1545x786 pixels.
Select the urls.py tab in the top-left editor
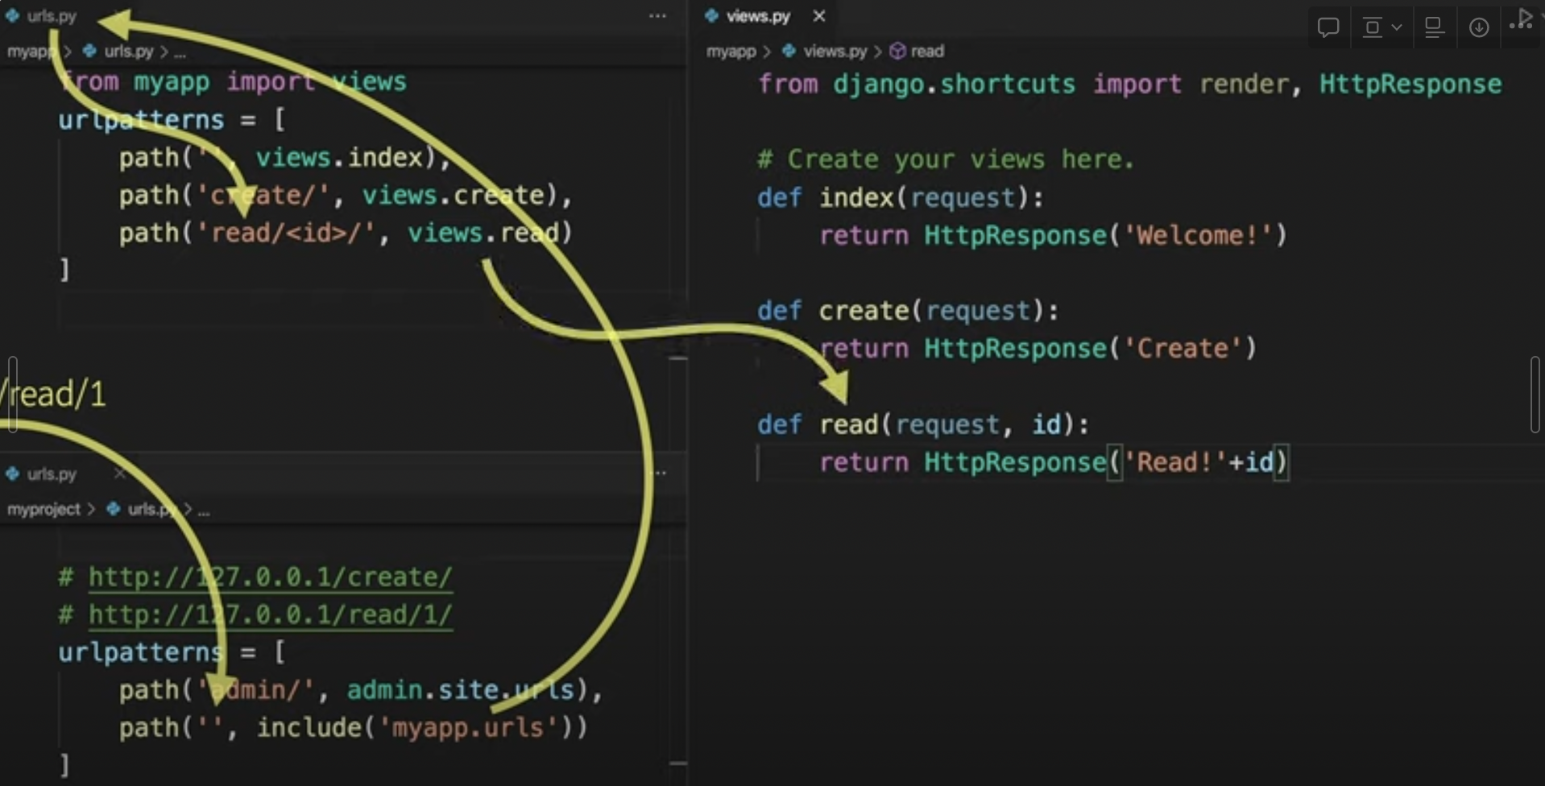52,16
